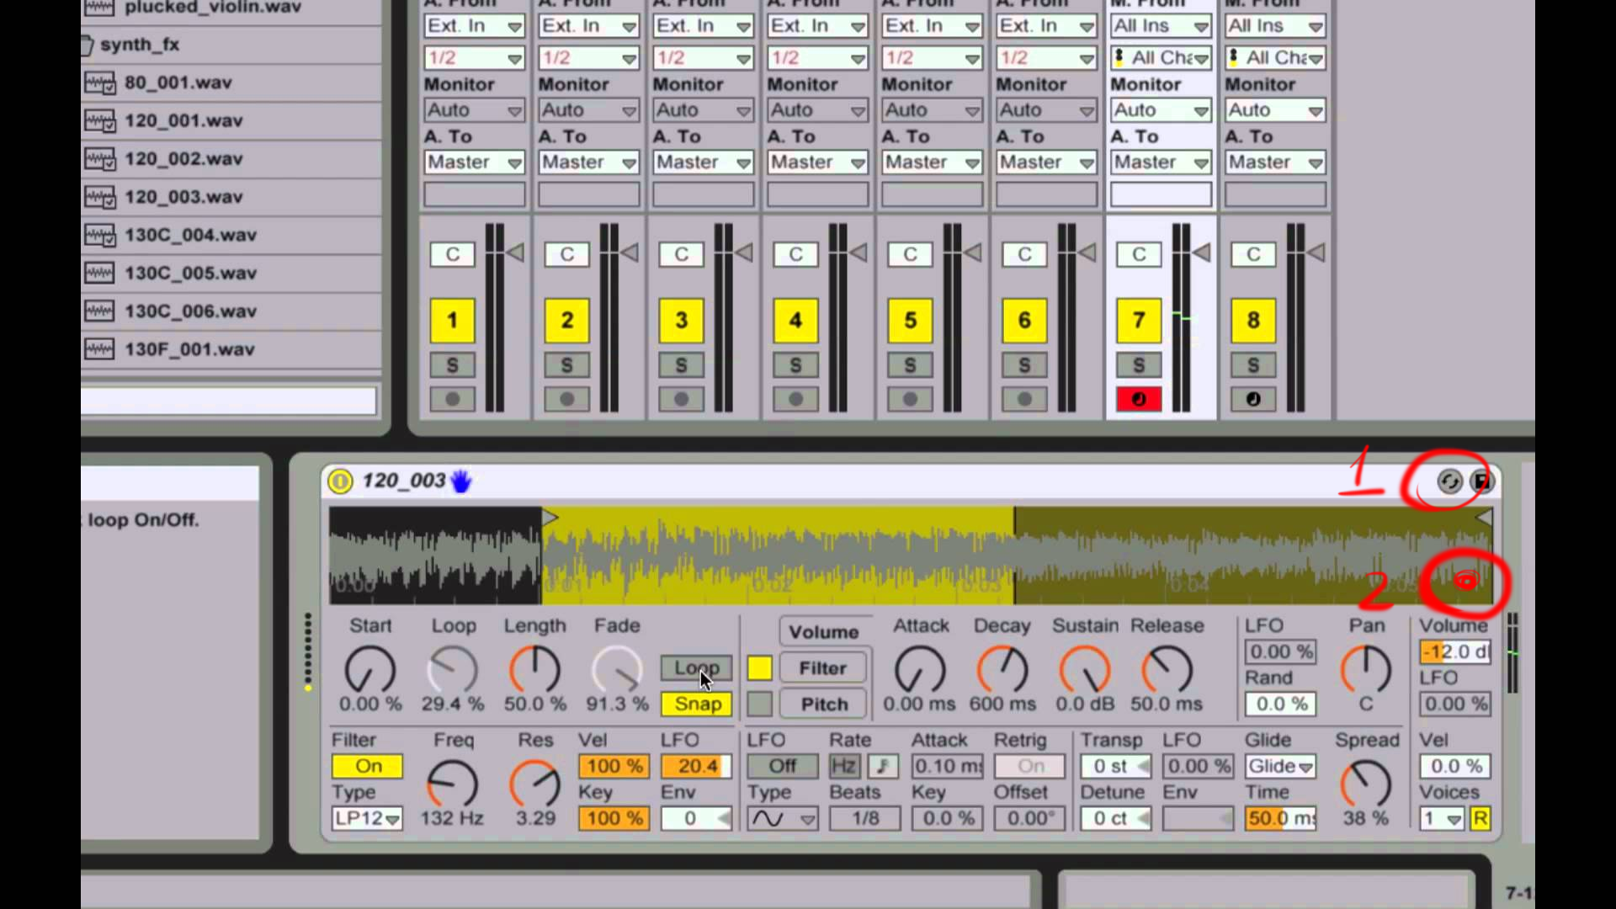Screen dimensions: 1616x909
Task: Click the Volume -12.0 dB slider
Action: [x=1455, y=651]
